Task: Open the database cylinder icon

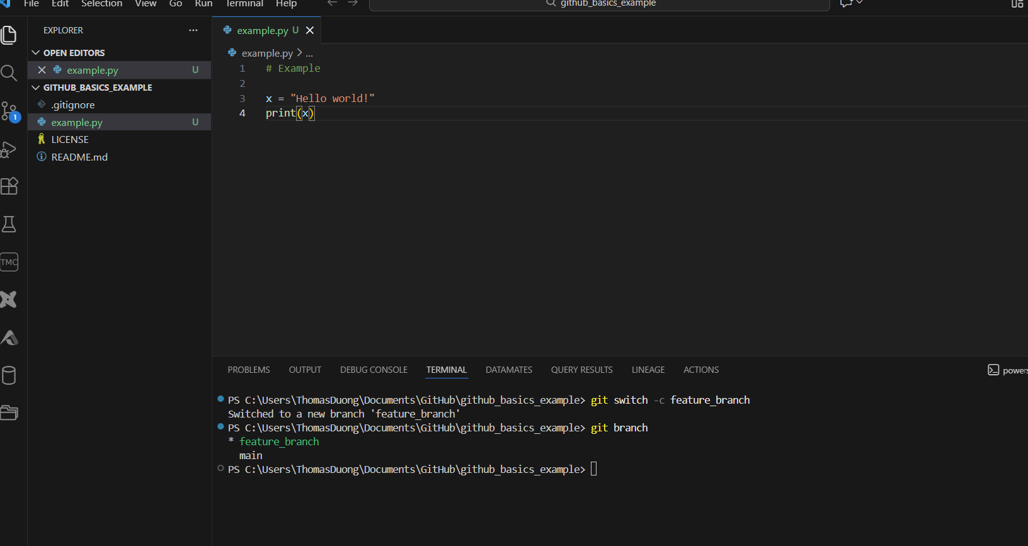Action: (x=9, y=375)
